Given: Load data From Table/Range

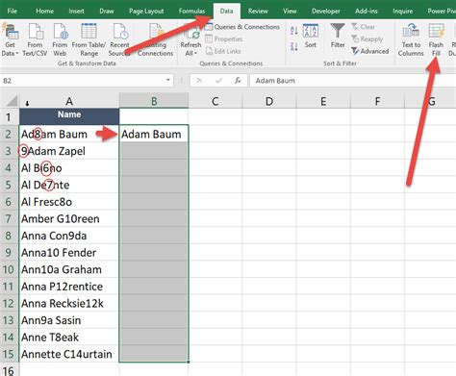Looking at the screenshot, I should [x=89, y=40].
